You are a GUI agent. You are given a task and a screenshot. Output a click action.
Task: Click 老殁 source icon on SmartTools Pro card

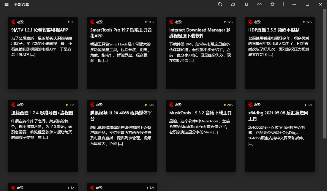pyautogui.click(x=92, y=22)
